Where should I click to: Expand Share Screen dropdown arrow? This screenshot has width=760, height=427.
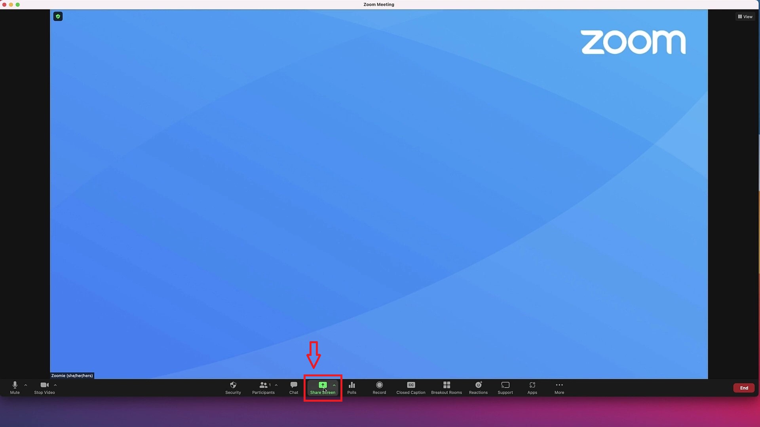coord(334,385)
